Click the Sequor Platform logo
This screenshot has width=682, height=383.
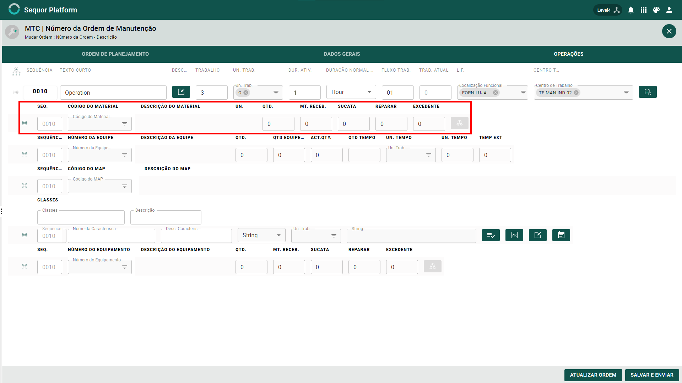[x=14, y=9]
